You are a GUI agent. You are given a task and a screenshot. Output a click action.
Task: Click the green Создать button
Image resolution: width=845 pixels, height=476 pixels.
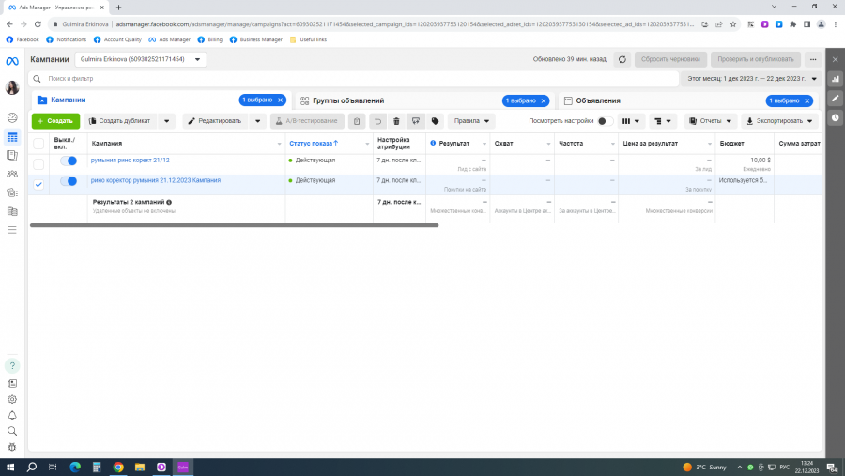[55, 121]
